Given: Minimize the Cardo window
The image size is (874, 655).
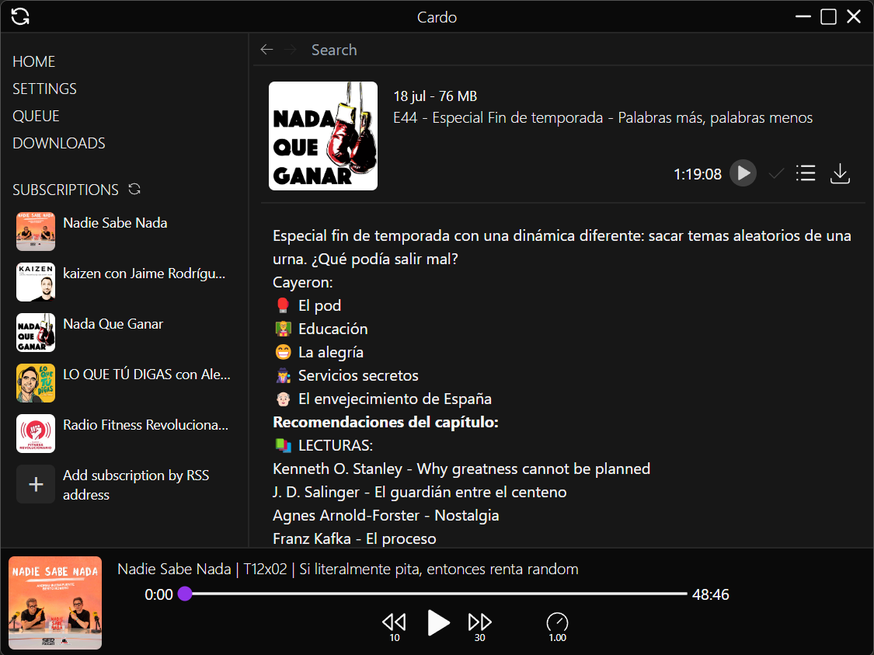Looking at the screenshot, I should tap(803, 17).
